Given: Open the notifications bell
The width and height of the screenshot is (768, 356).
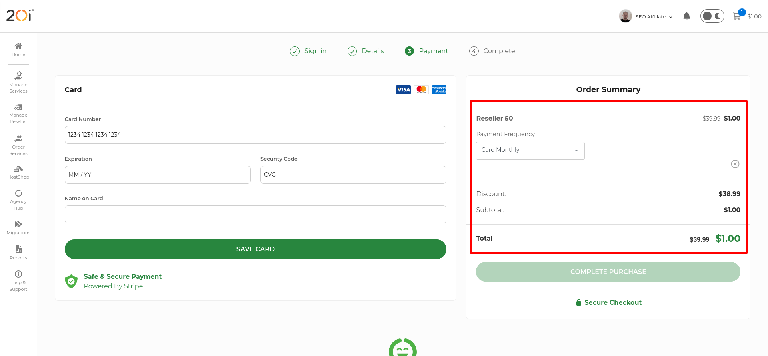Looking at the screenshot, I should (x=687, y=16).
